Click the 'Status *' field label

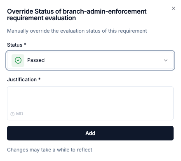(x=16, y=45)
